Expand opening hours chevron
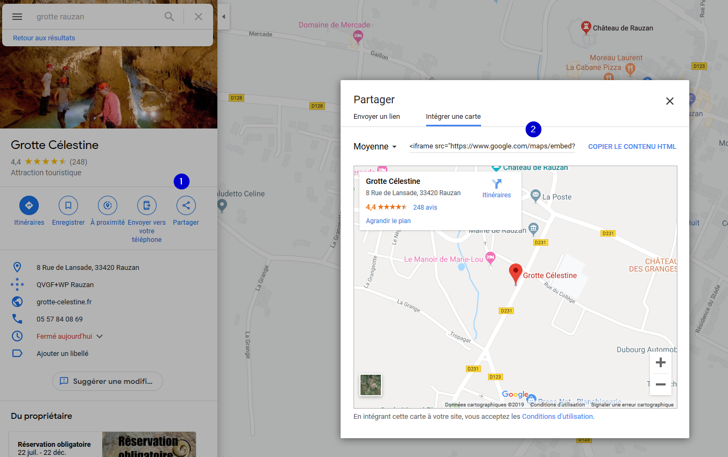This screenshot has height=457, width=728. click(100, 337)
